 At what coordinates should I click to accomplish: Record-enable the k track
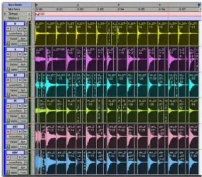pos(8,29)
